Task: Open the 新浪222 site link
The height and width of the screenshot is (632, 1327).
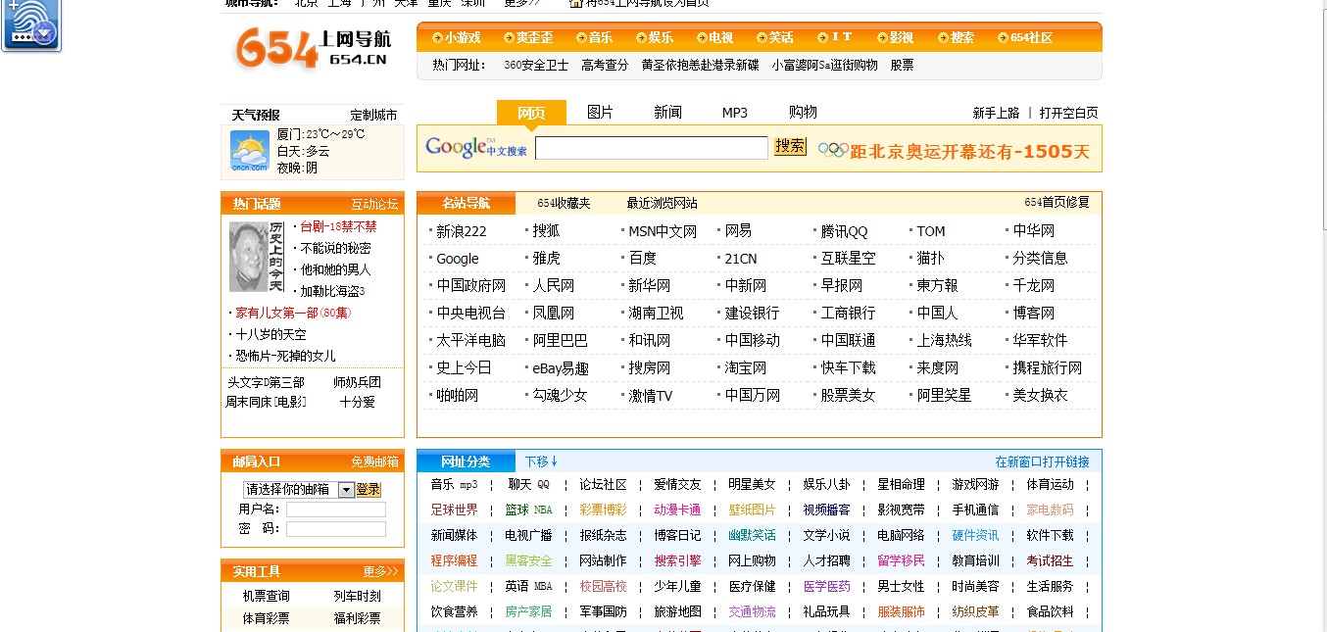Action: pyautogui.click(x=461, y=231)
